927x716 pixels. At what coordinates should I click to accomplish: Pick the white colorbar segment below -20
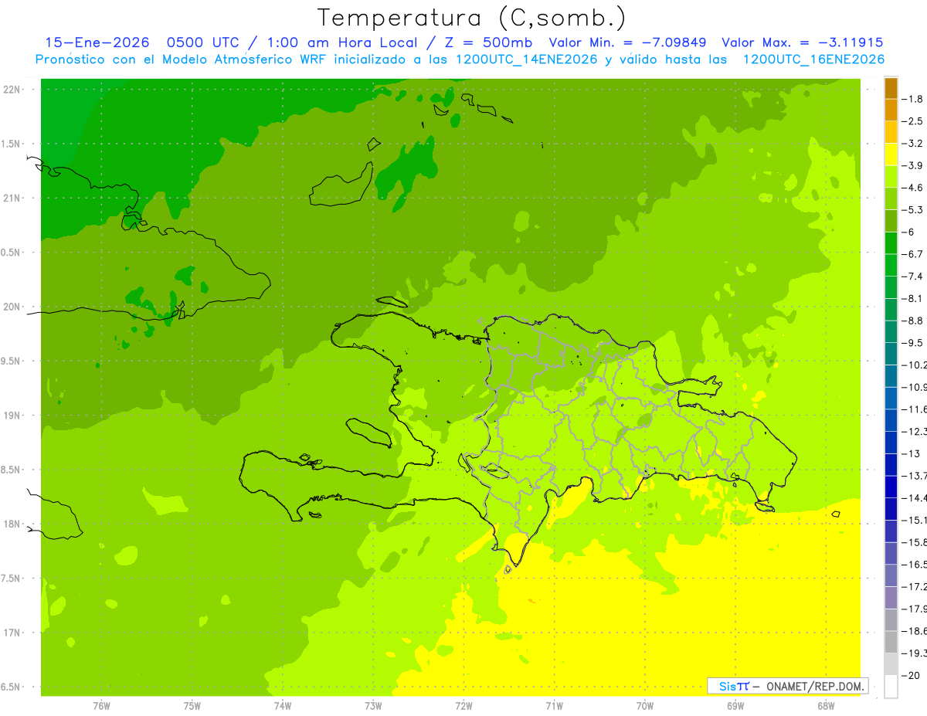pos(891,687)
